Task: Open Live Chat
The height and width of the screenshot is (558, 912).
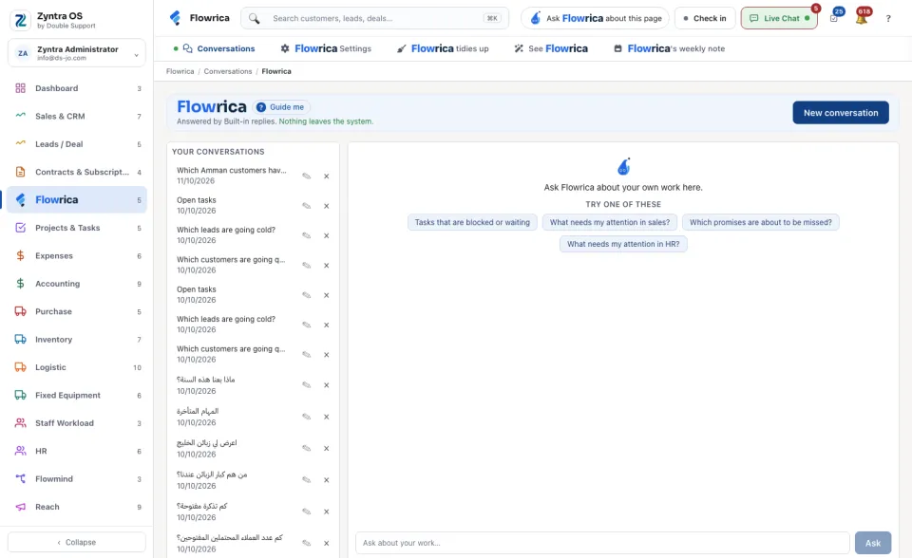Action: pos(779,18)
